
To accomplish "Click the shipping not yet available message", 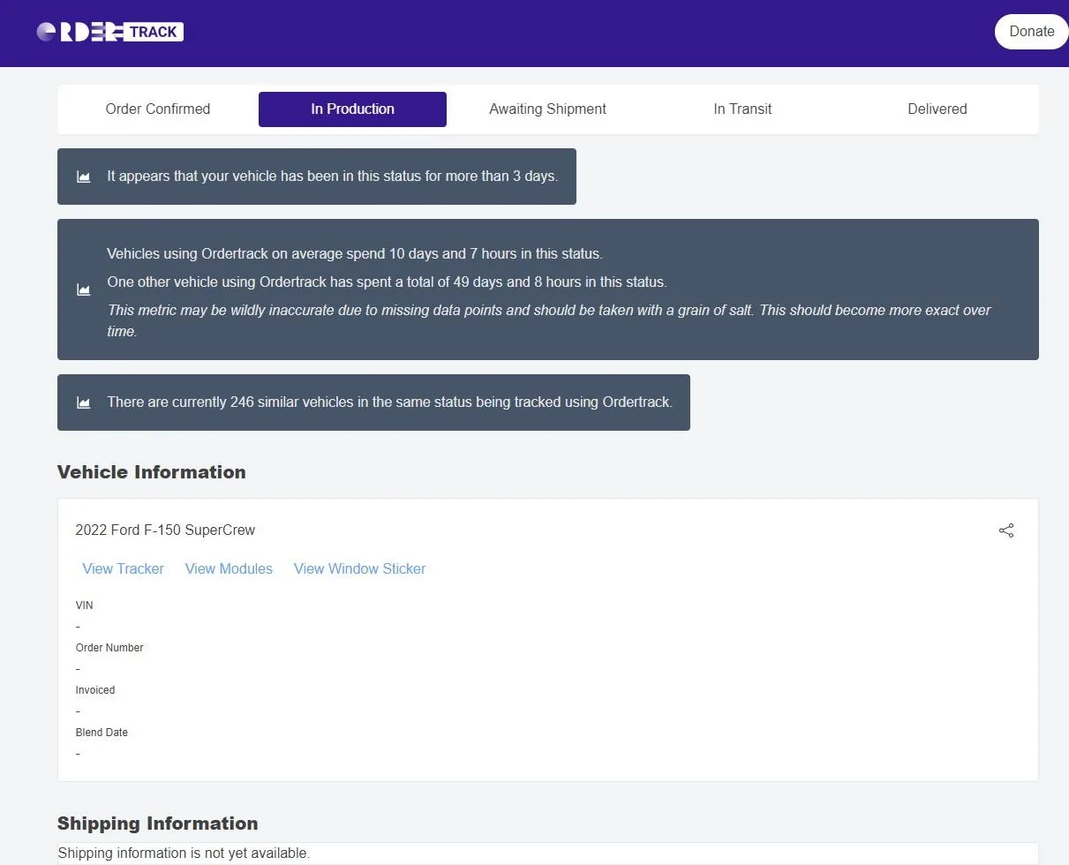I will [184, 854].
